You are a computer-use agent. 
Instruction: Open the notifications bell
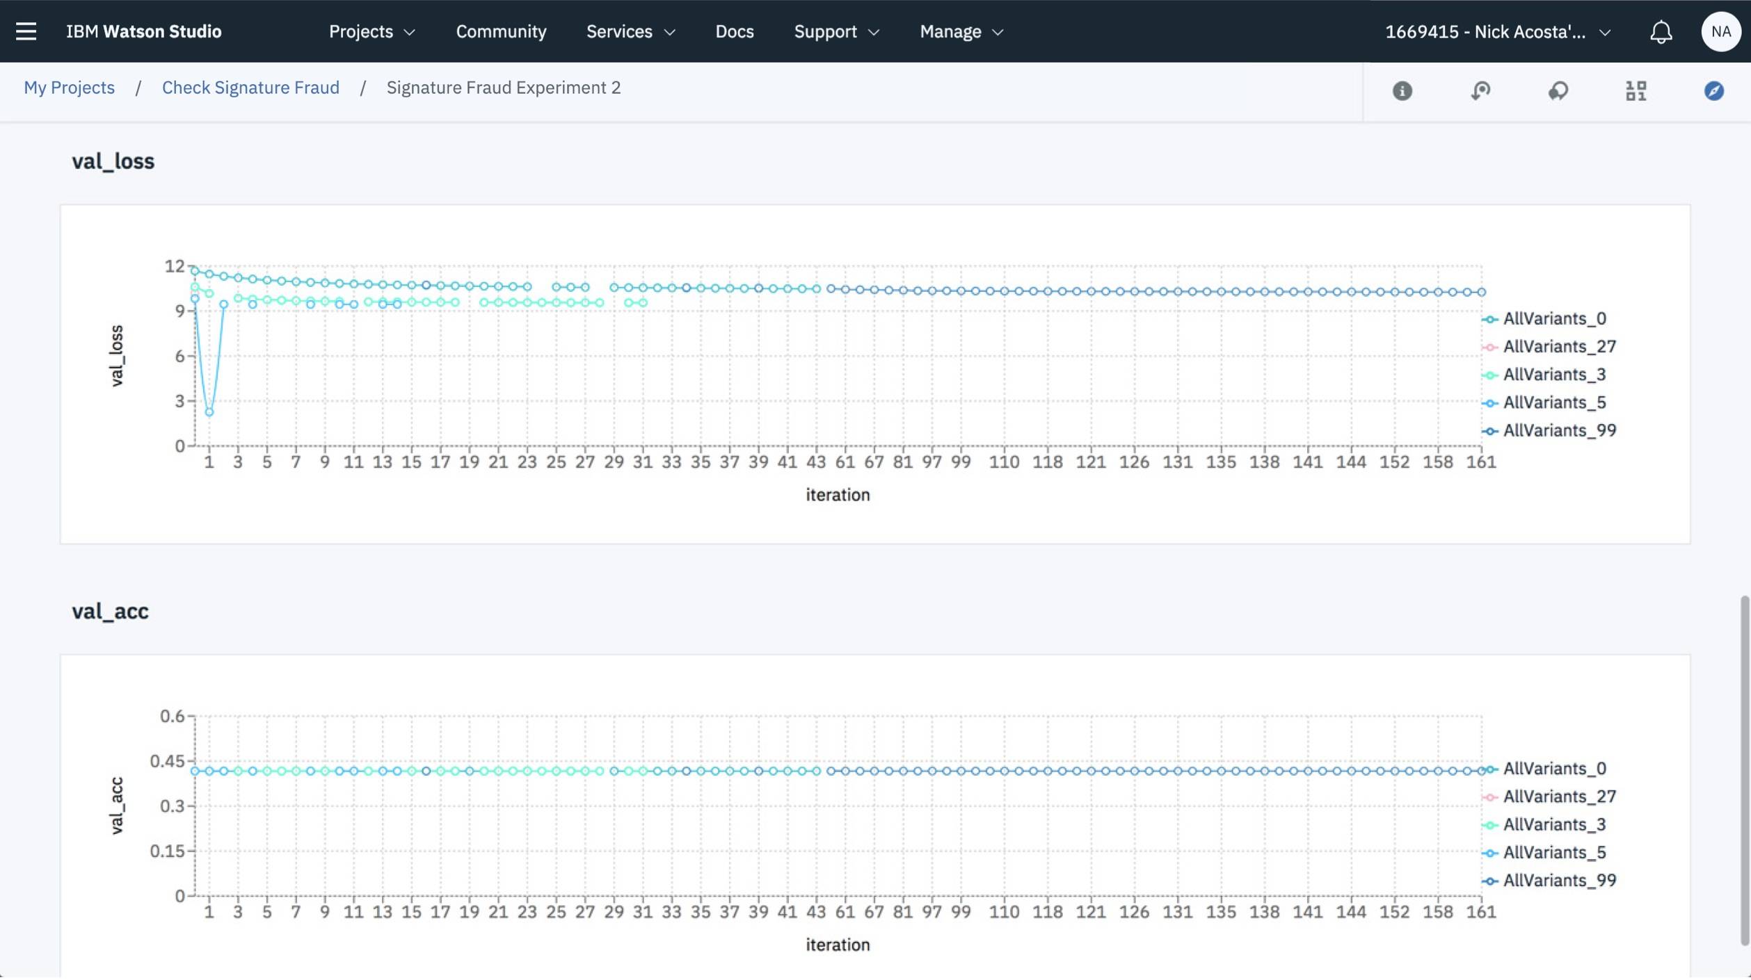click(x=1661, y=31)
